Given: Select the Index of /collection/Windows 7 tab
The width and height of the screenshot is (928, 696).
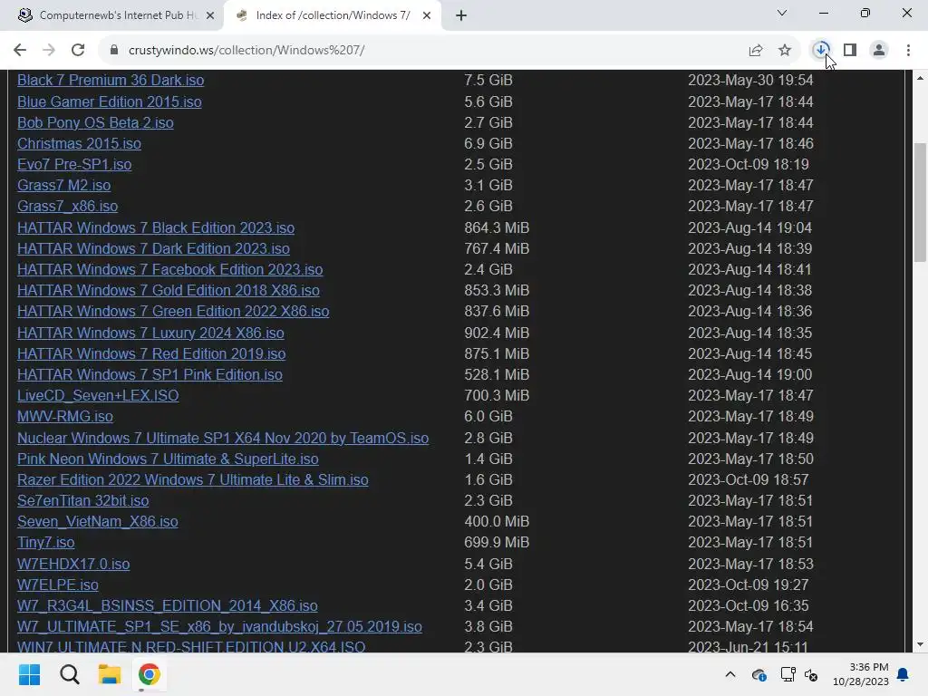Looking at the screenshot, I should click(x=333, y=15).
